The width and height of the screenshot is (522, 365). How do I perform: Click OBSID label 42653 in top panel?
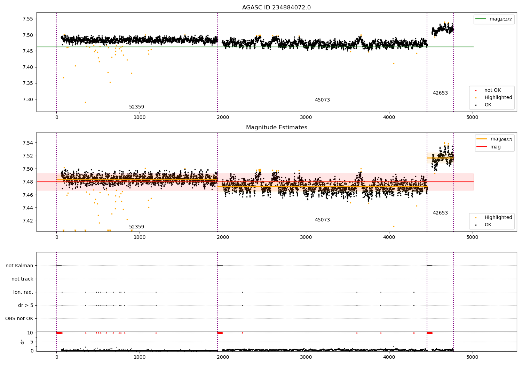[x=440, y=93]
